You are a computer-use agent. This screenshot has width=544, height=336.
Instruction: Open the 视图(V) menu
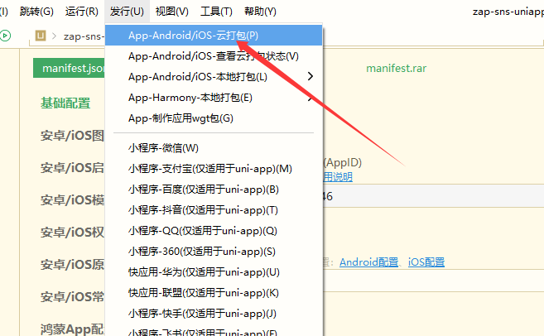(x=172, y=12)
